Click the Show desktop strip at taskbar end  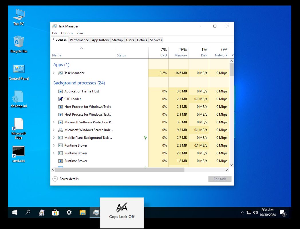click(291, 212)
